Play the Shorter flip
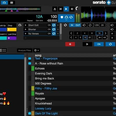This screenshot has width=116, height=116. [26, 29]
